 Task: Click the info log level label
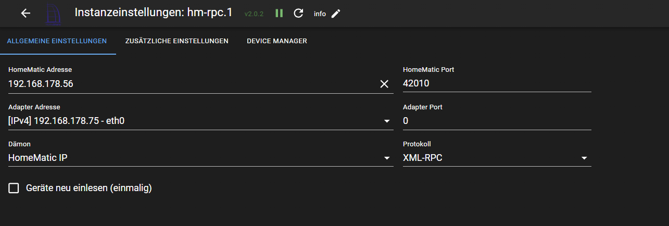pos(320,14)
